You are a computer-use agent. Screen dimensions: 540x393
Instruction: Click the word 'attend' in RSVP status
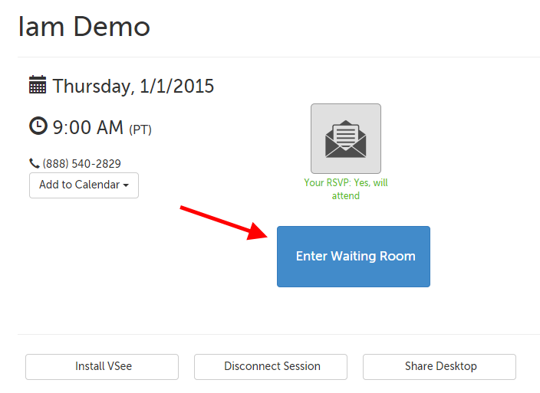tap(346, 196)
